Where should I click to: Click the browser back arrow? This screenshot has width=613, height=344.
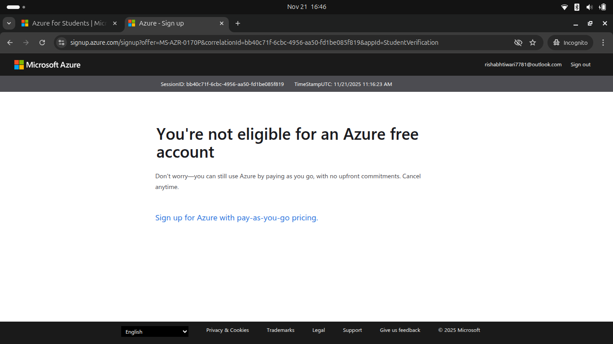pos(10,43)
